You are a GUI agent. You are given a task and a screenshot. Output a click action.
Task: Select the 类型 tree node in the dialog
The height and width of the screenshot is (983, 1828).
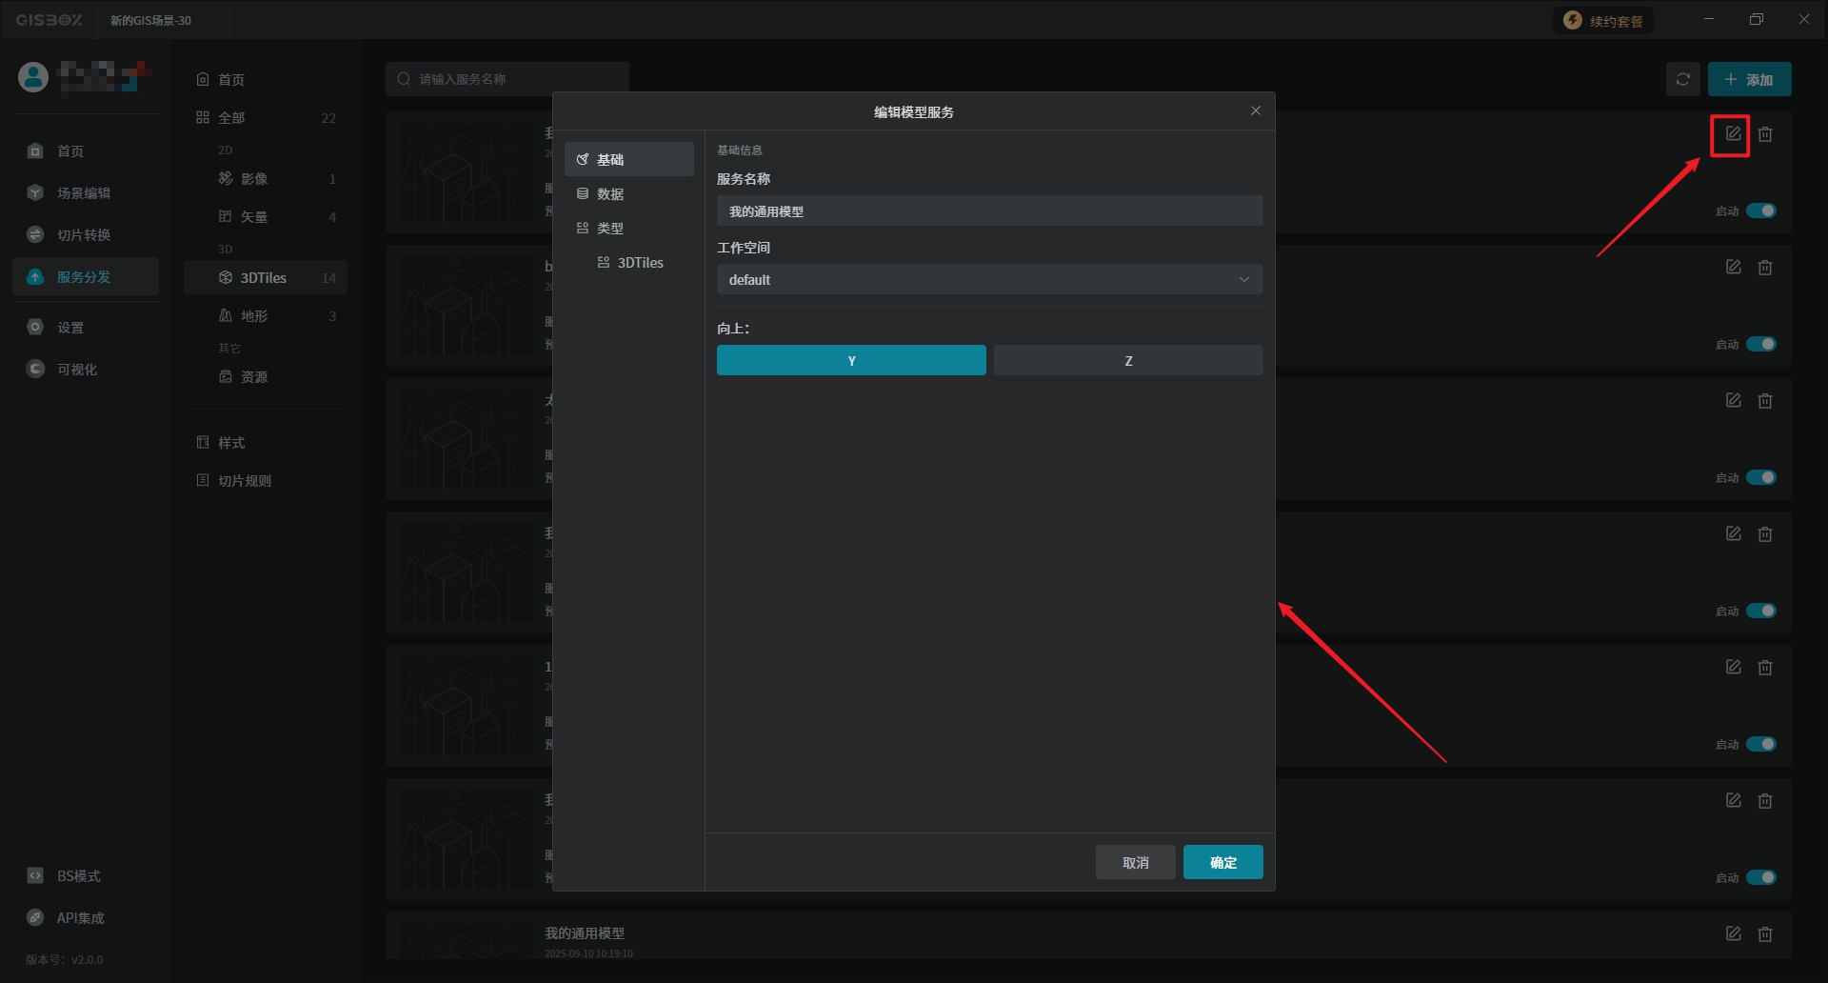pos(609,229)
